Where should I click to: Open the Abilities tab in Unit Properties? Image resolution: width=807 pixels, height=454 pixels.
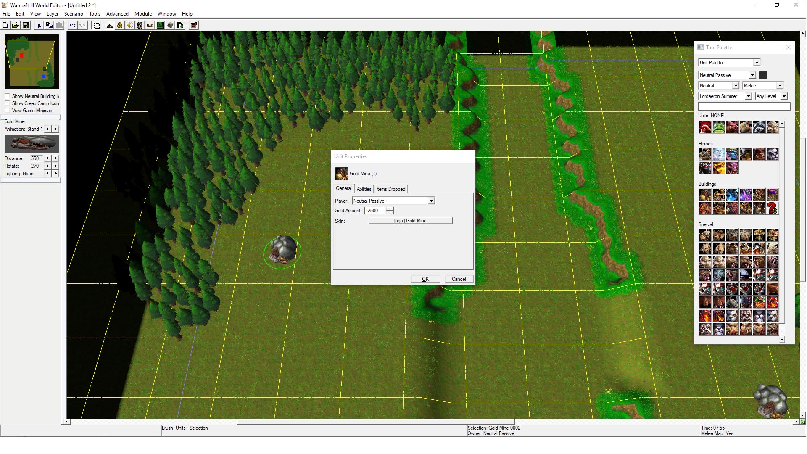(364, 189)
